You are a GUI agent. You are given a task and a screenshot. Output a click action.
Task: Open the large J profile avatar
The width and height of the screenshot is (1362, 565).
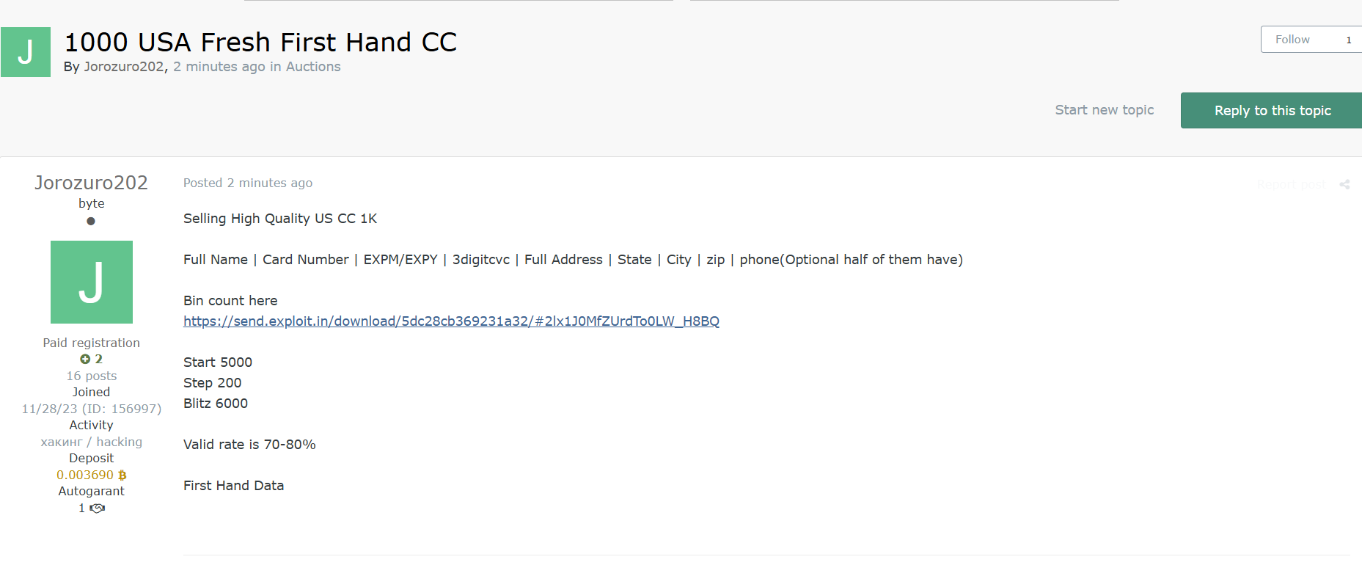click(92, 282)
